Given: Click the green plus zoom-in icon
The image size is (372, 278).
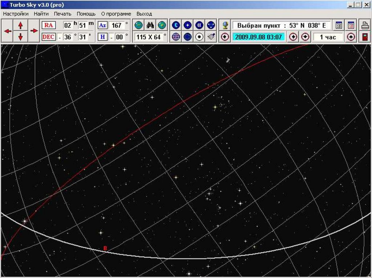Looking at the screenshot, I should point(162,25).
